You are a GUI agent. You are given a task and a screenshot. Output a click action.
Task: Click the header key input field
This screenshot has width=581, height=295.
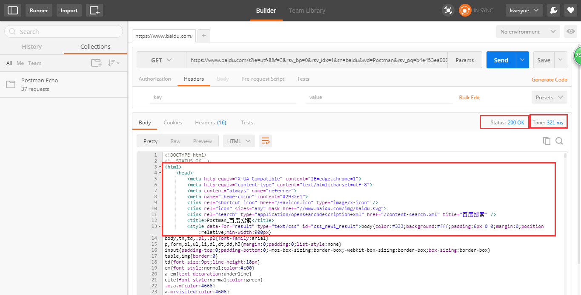223,97
